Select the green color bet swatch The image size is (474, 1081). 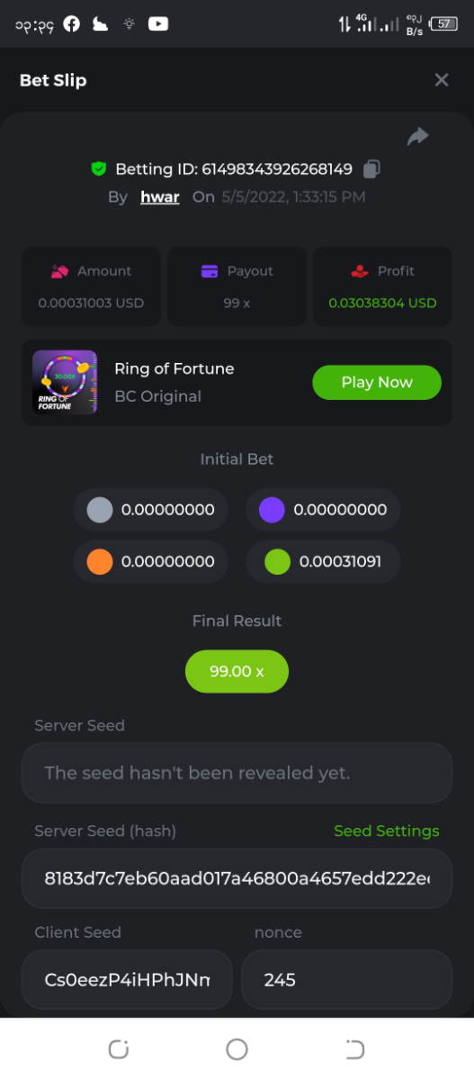point(277,561)
